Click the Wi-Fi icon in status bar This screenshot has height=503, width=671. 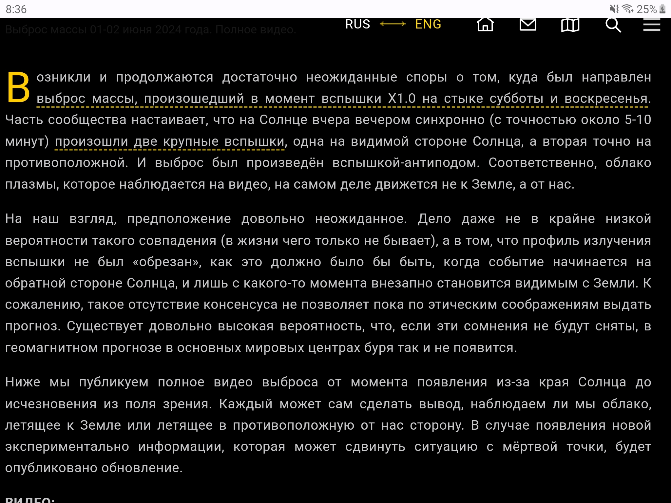point(627,9)
